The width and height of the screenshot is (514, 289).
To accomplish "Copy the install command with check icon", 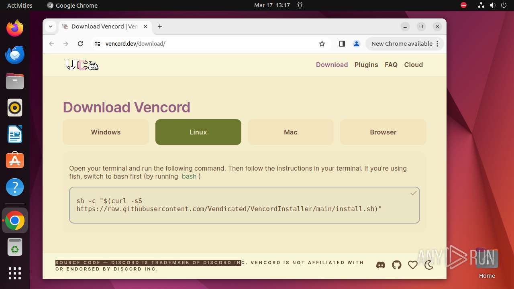I will pos(413,193).
